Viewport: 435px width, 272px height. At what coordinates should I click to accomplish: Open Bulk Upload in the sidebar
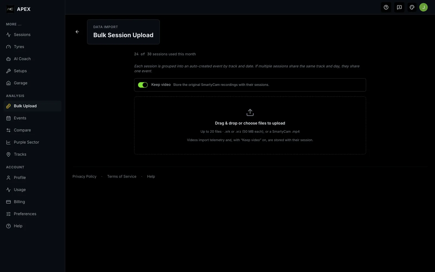tap(33, 106)
